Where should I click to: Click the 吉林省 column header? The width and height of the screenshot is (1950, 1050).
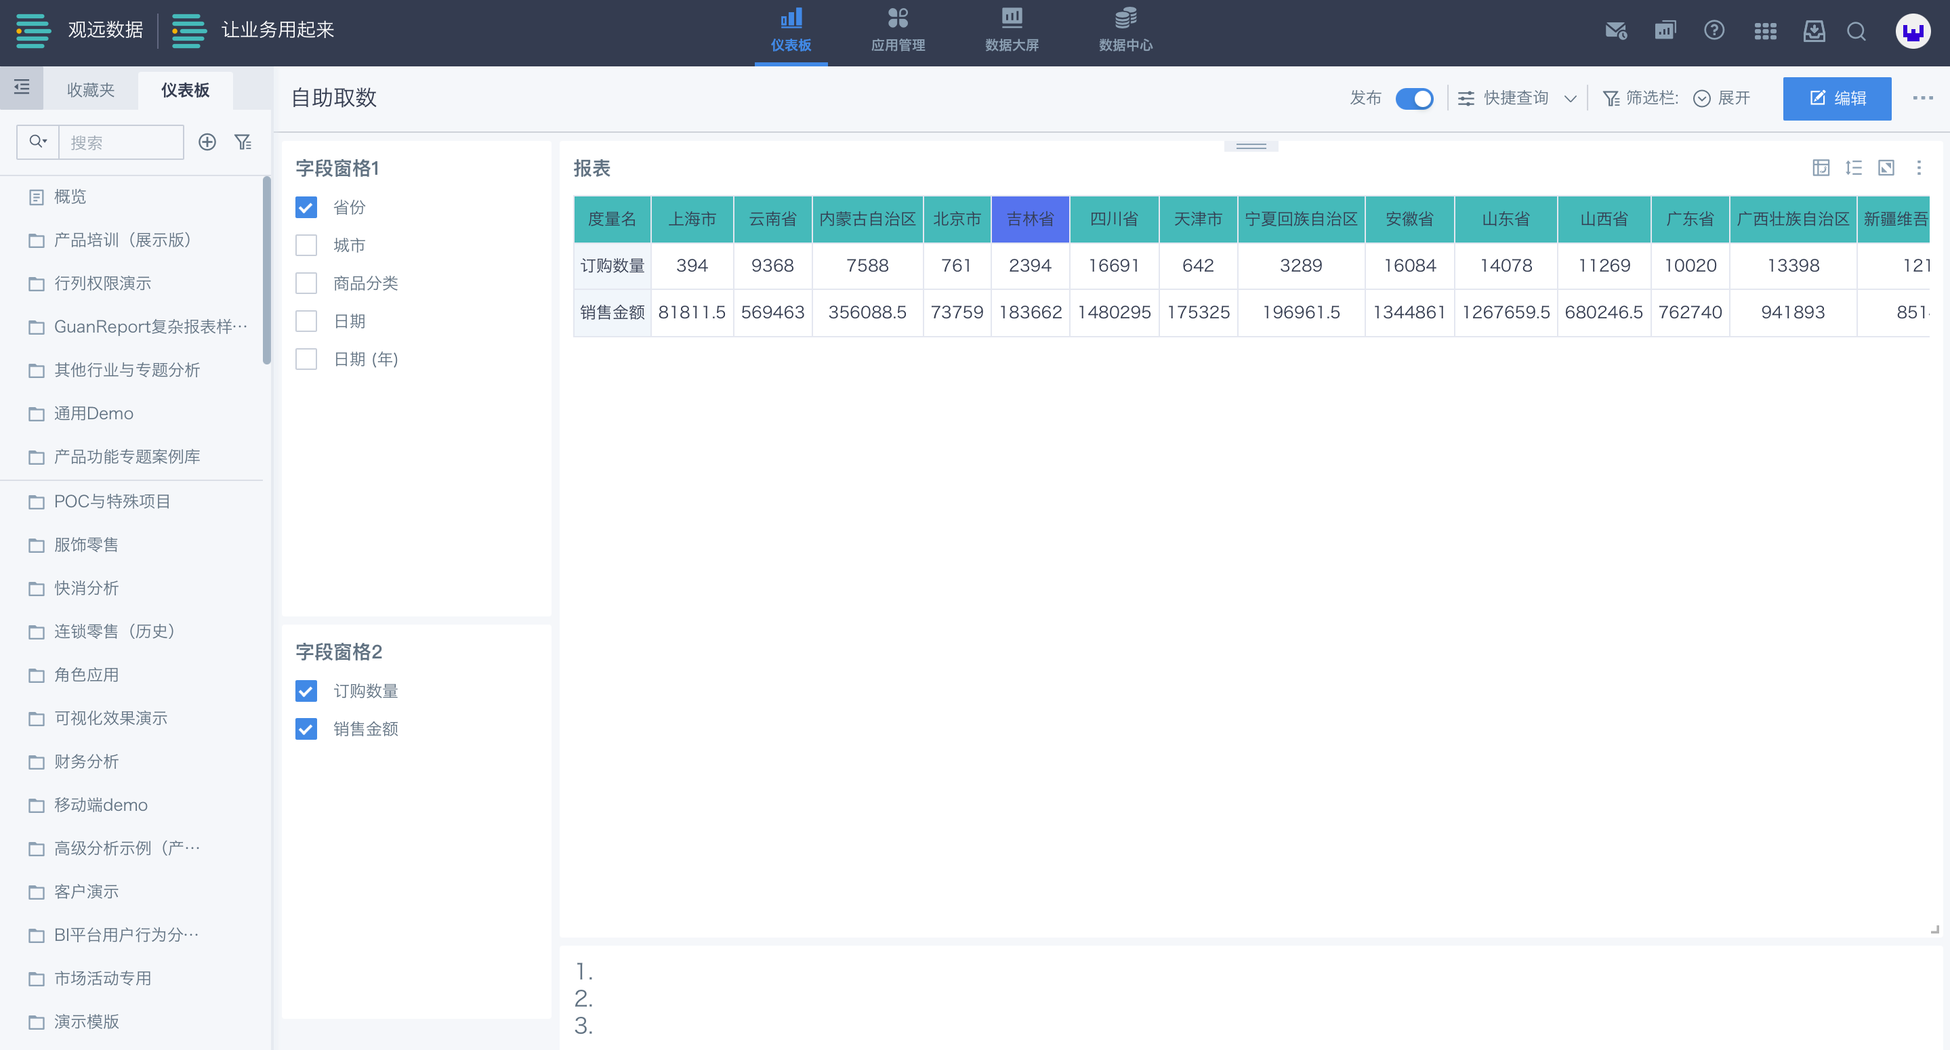point(1029,219)
